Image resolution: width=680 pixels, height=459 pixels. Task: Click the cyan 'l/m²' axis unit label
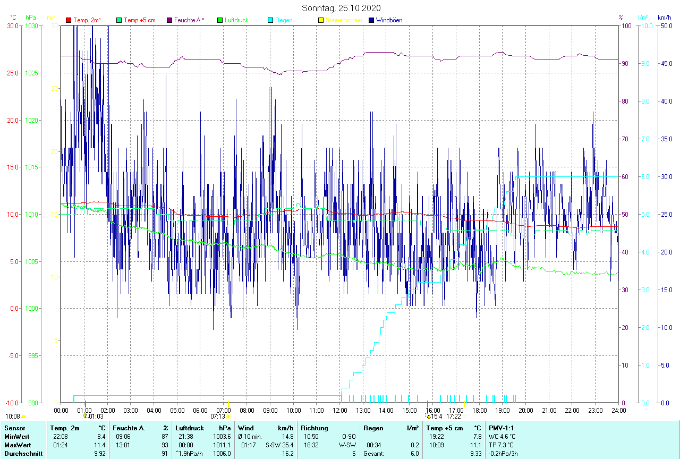pos(643,18)
